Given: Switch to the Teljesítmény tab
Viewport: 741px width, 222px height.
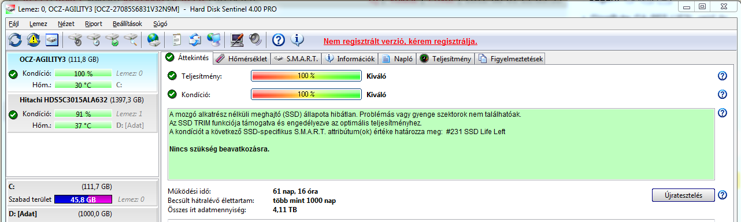Looking at the screenshot, I should [x=445, y=58].
